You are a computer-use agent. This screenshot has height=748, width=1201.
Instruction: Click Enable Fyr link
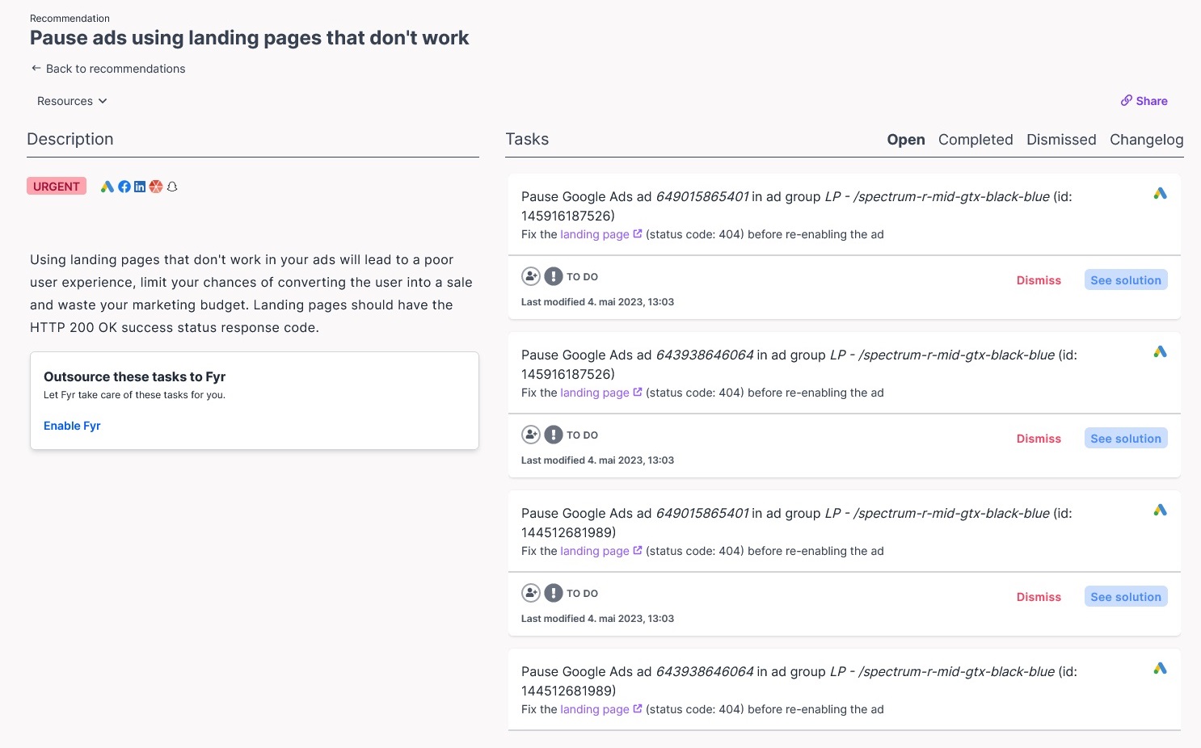(72, 426)
